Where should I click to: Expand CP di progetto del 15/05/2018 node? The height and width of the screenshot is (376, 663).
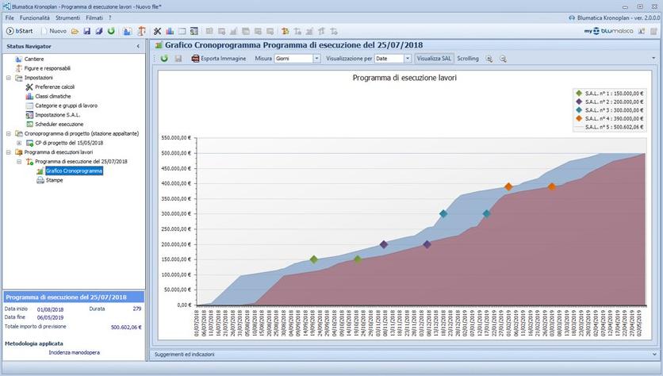click(x=18, y=143)
